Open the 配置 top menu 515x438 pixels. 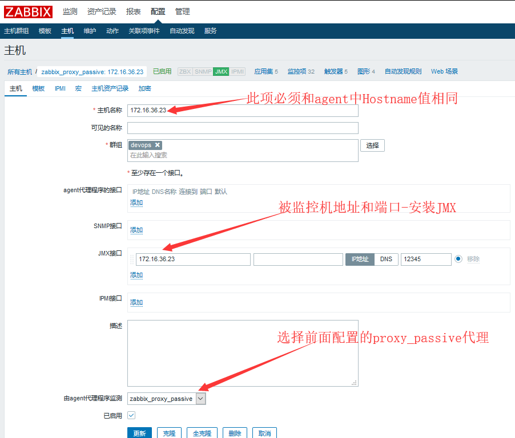158,11
